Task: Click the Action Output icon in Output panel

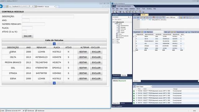Action: click(x=134, y=86)
